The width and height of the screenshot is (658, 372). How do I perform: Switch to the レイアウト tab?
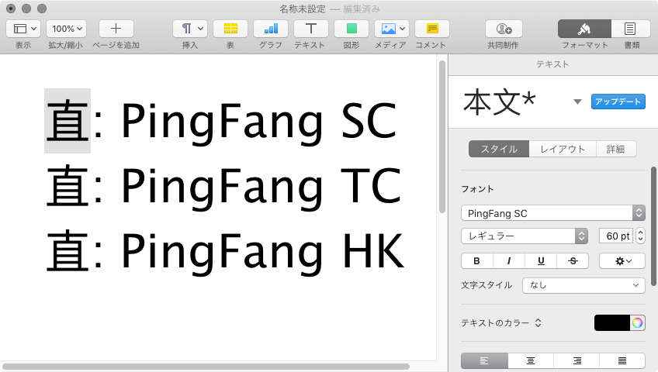point(563,149)
